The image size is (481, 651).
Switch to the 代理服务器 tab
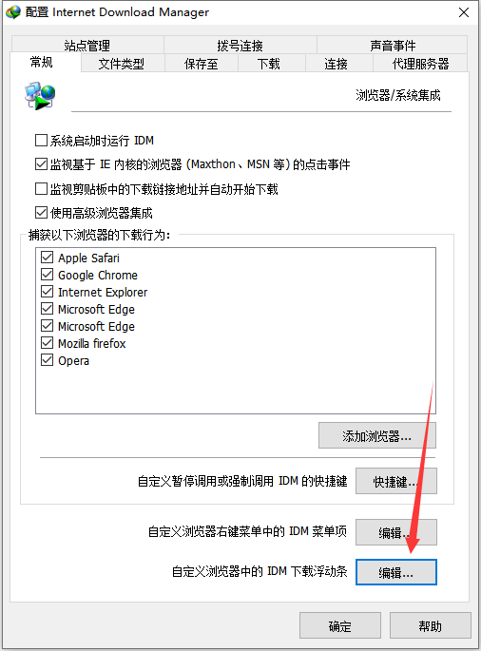pos(420,63)
